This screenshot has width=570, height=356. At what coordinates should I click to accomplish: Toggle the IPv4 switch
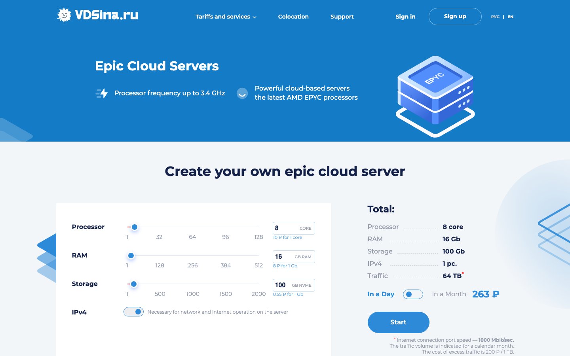[133, 312]
